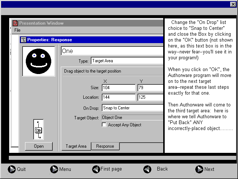Click the Quit label
The image size is (238, 179).
[21, 169]
